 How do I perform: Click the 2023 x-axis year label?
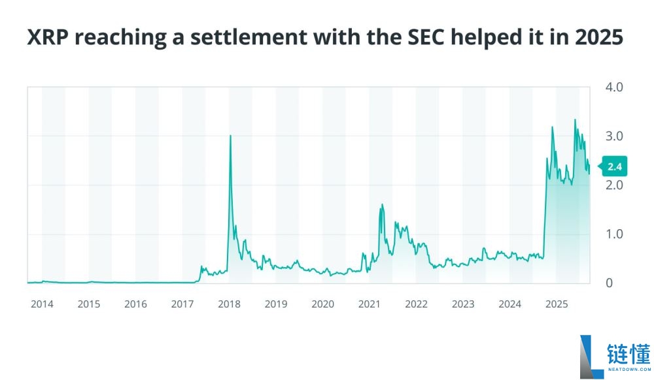[463, 304]
